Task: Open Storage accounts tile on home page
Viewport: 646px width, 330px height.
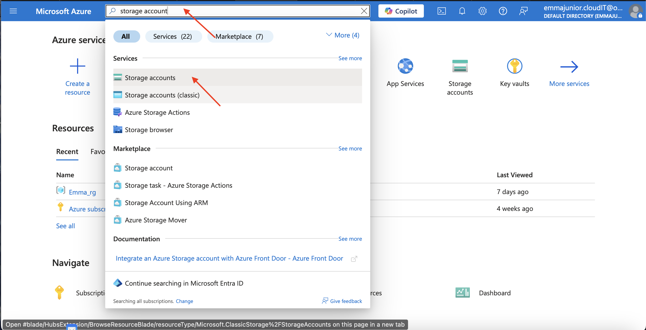Action: pyautogui.click(x=460, y=77)
